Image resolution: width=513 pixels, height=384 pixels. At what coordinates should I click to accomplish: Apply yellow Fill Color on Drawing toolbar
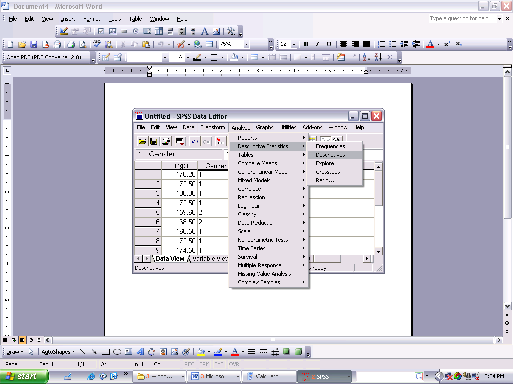click(201, 352)
